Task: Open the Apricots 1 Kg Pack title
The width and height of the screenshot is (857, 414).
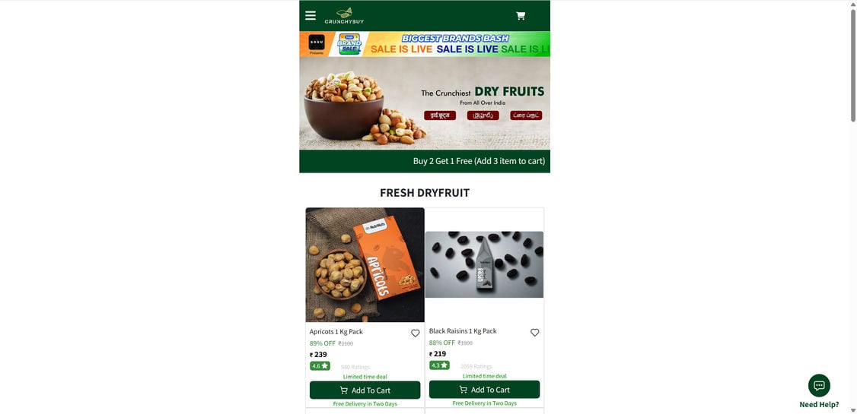Action: [336, 332]
